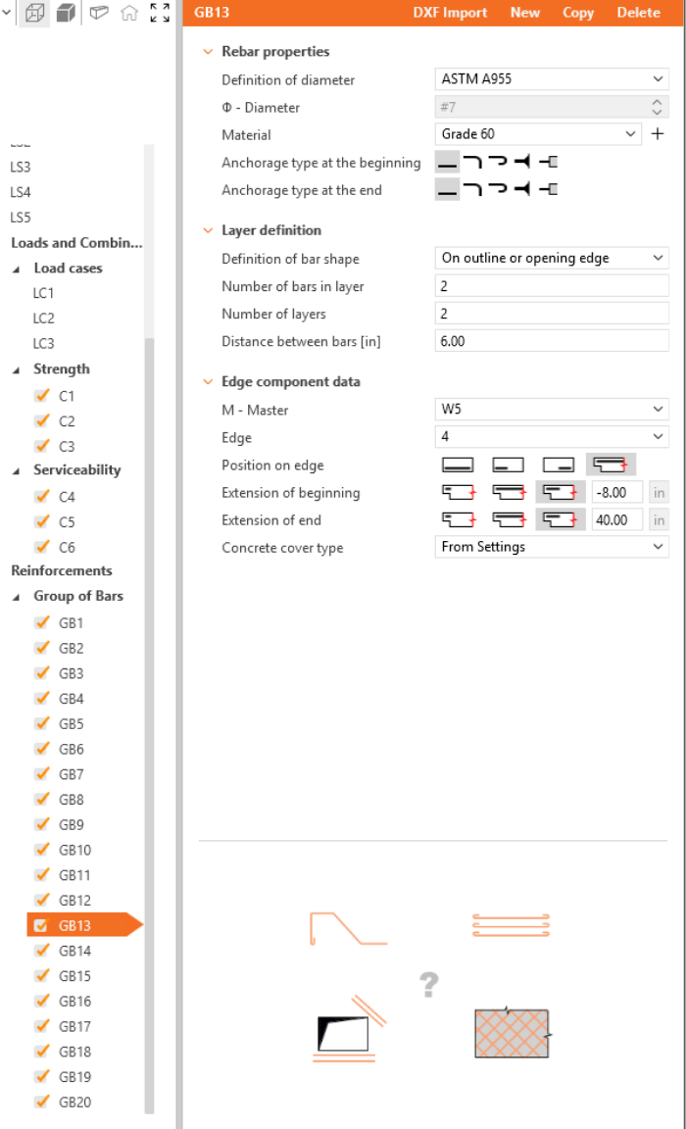Select LC2 in the load cases tree
Image resolution: width=686 pixels, height=1129 pixels.
pos(43,319)
